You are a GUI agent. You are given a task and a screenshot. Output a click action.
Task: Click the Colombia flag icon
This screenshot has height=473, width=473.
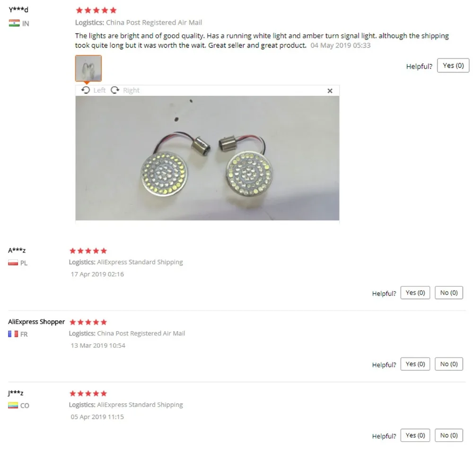tap(13, 405)
